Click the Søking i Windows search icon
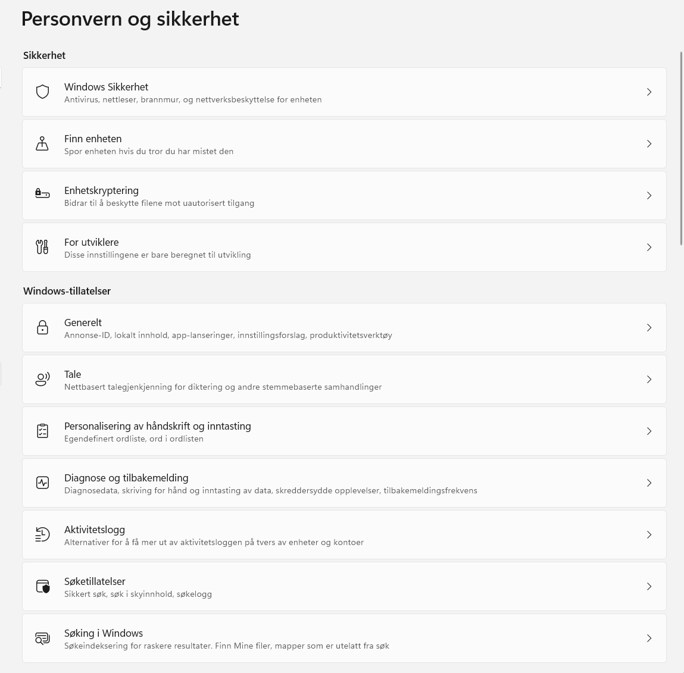Viewport: 684px width, 673px height. point(42,638)
